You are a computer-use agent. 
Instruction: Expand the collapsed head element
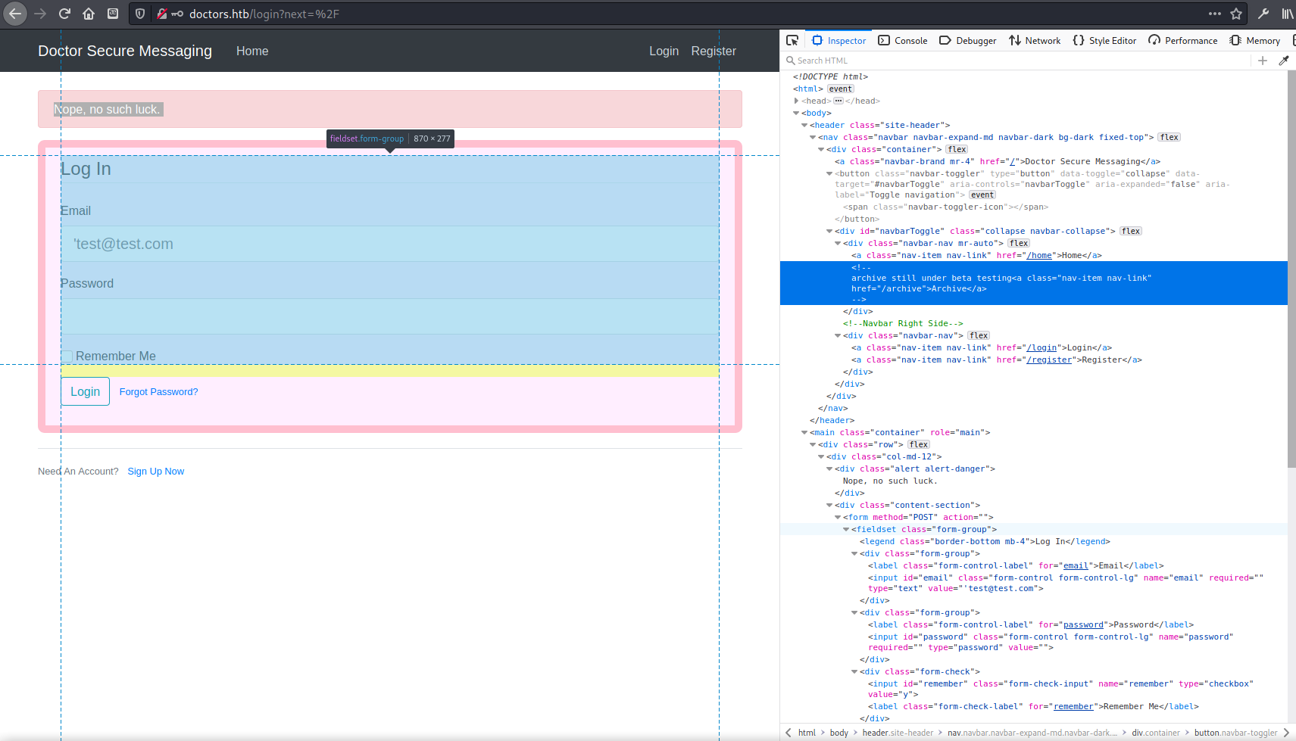click(x=796, y=101)
